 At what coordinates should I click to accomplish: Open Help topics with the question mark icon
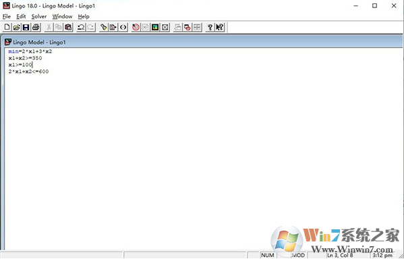210,27
